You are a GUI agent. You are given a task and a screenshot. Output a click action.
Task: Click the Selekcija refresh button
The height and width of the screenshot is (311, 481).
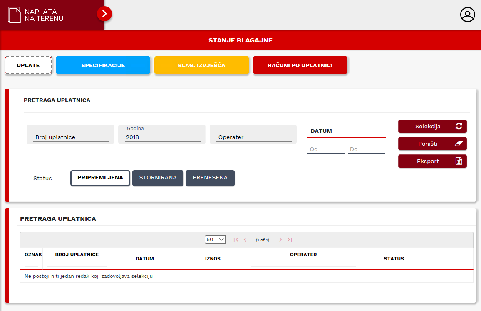click(x=432, y=127)
